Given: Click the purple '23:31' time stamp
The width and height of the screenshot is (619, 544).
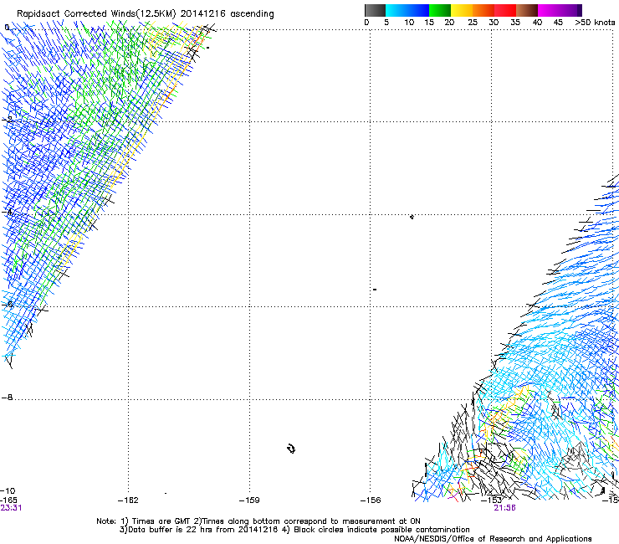Looking at the screenshot, I should (x=11, y=508).
